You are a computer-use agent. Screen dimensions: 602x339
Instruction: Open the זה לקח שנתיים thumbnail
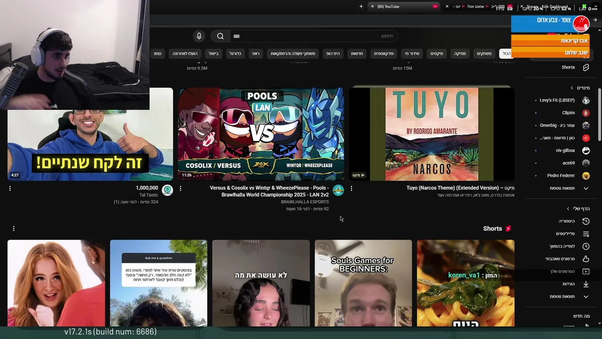click(90, 145)
